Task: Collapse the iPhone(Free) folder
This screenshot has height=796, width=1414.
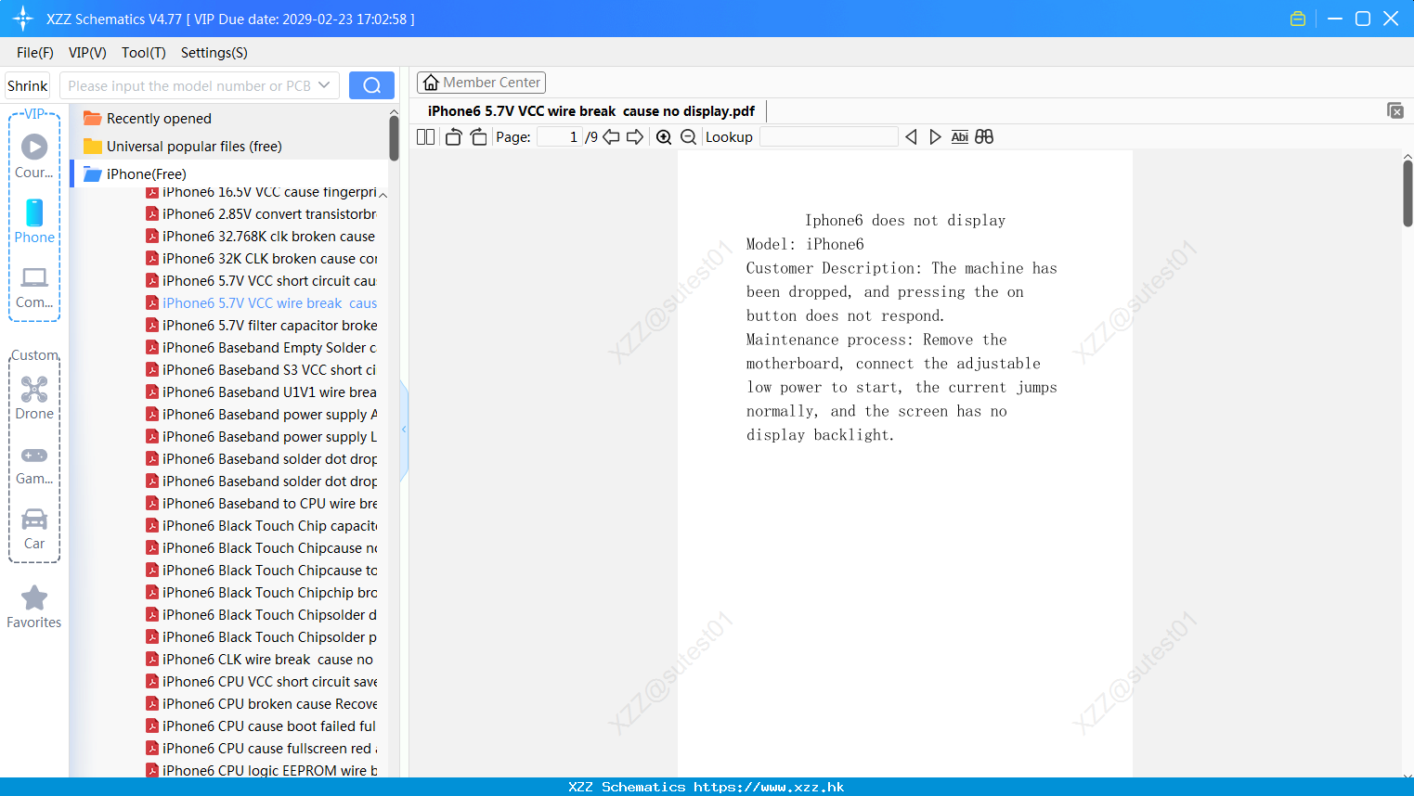Action: 135,173
